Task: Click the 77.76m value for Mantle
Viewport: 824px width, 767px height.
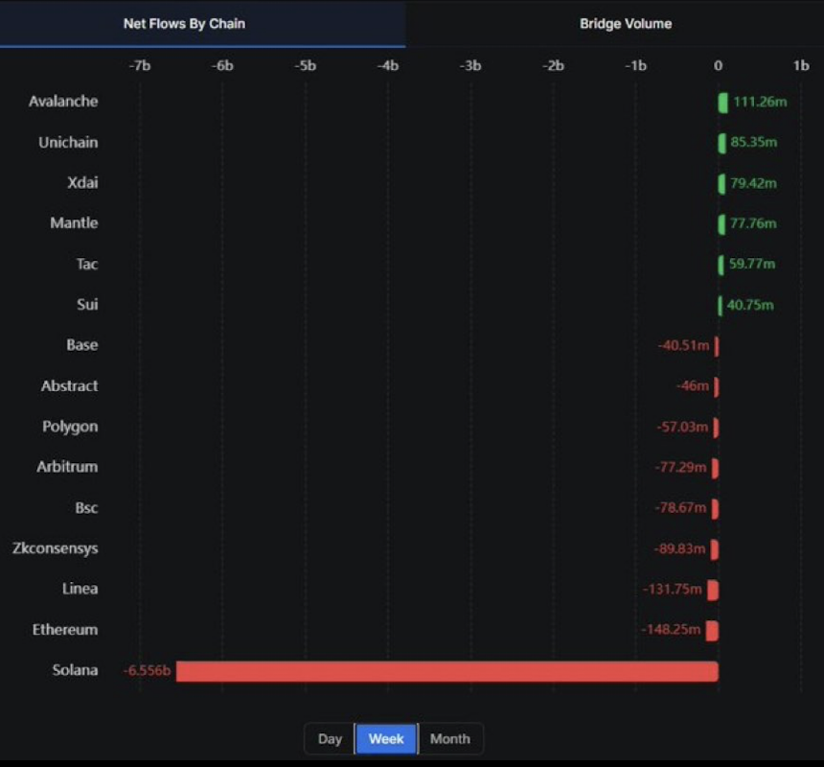Action: point(753,223)
